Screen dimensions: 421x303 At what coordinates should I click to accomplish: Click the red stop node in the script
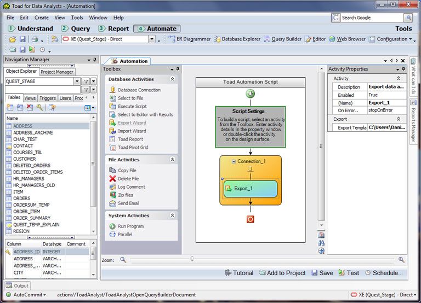[x=250, y=219]
